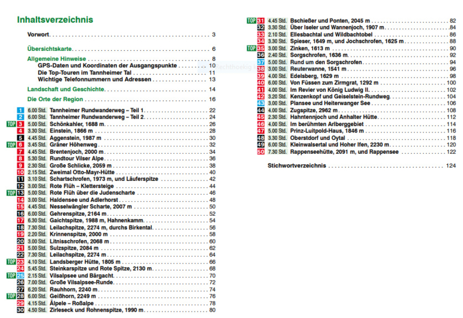Select 'Kleinwalsertal und Hoher Ifen, 2230 m'
This screenshot has height=318, width=463.
(340, 145)
